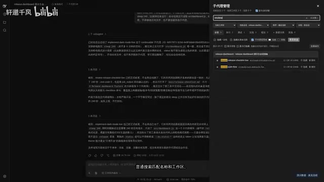This screenshot has width=324, height=182.
Task: Click the elapsed time stat below the last message
Action: (x=140, y=155)
